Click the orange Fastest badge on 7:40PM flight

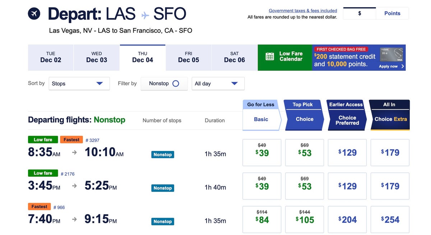40,207
